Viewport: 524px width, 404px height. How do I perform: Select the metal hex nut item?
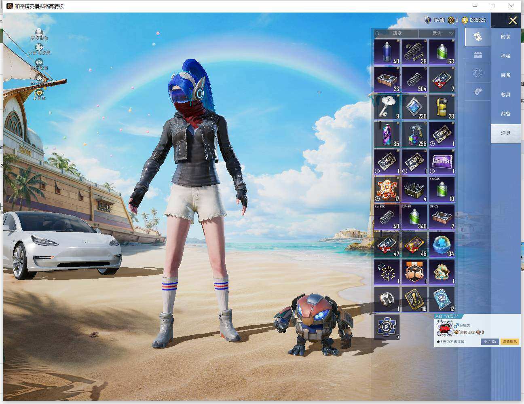[387, 299]
